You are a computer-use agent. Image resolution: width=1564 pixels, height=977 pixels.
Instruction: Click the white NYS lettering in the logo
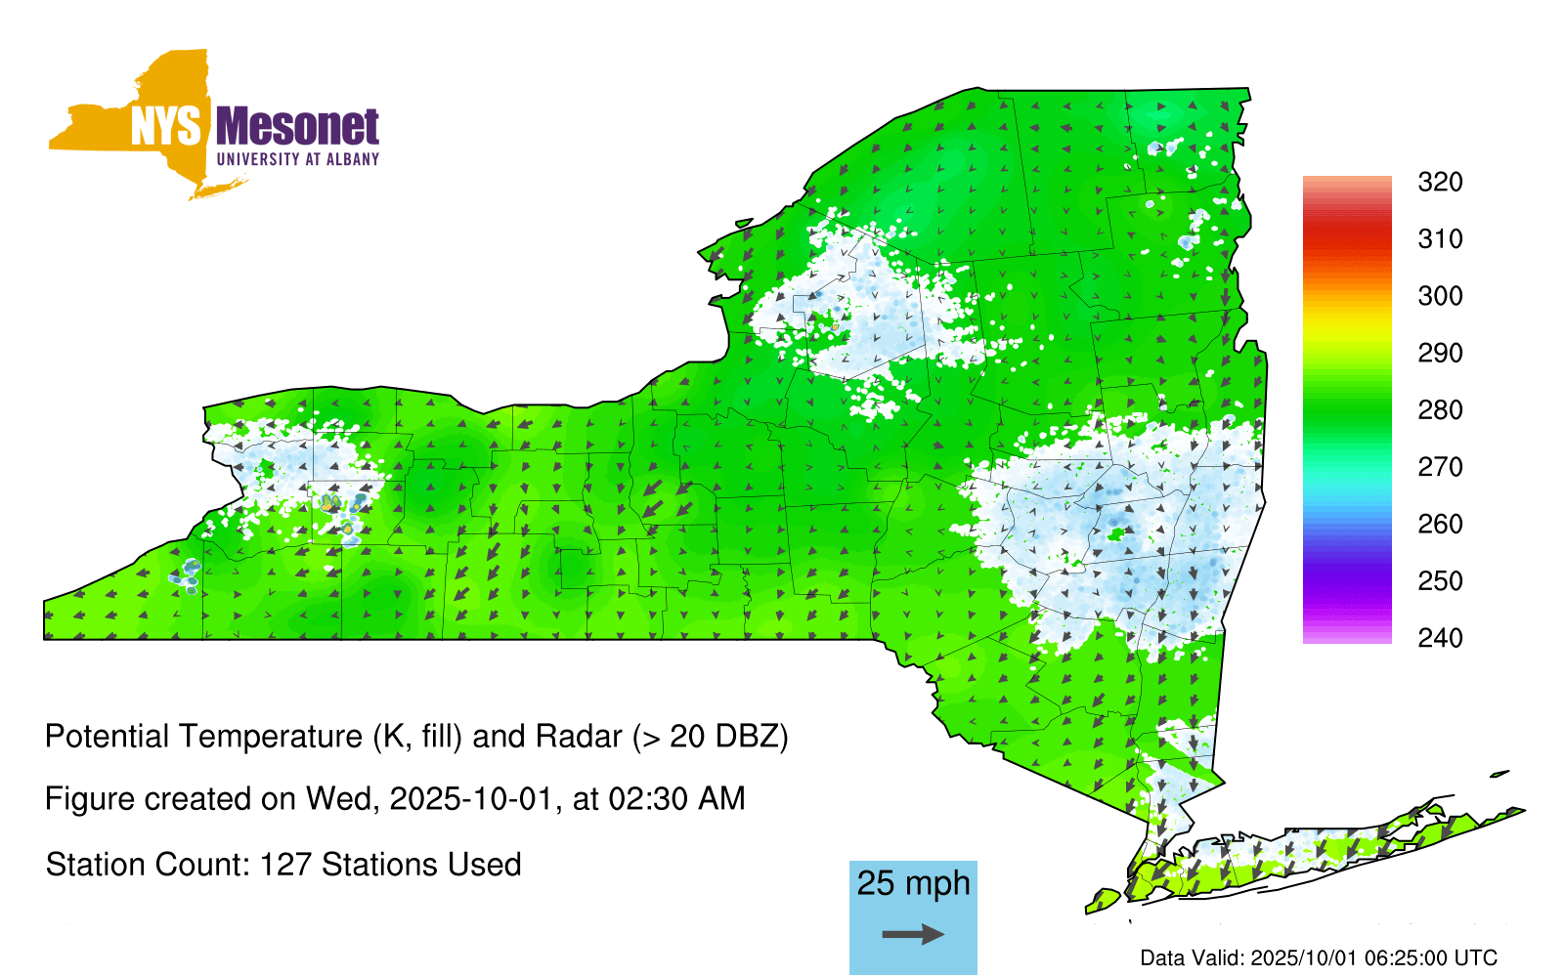[166, 127]
